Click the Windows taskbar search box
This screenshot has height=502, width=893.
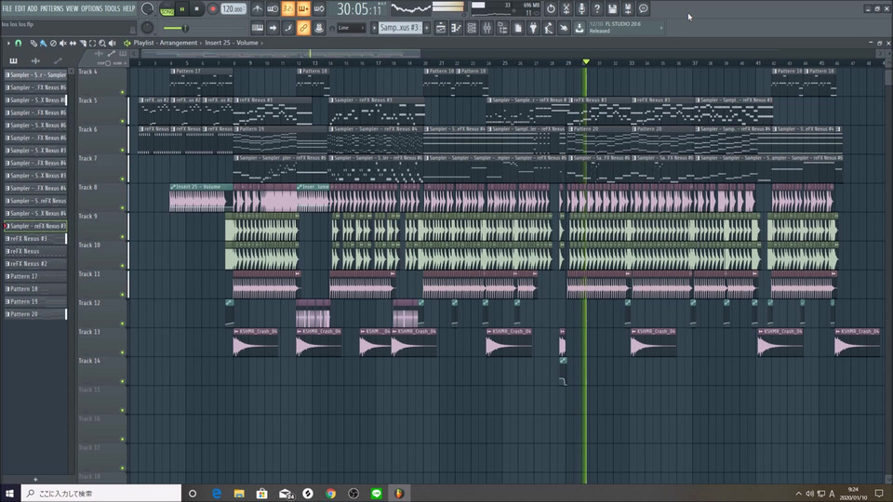101,494
